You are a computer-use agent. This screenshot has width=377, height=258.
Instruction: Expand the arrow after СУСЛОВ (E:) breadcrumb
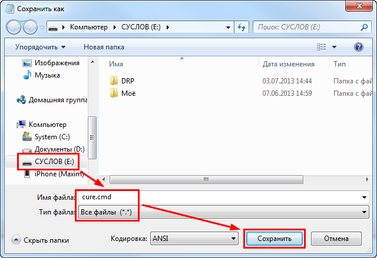tap(167, 28)
